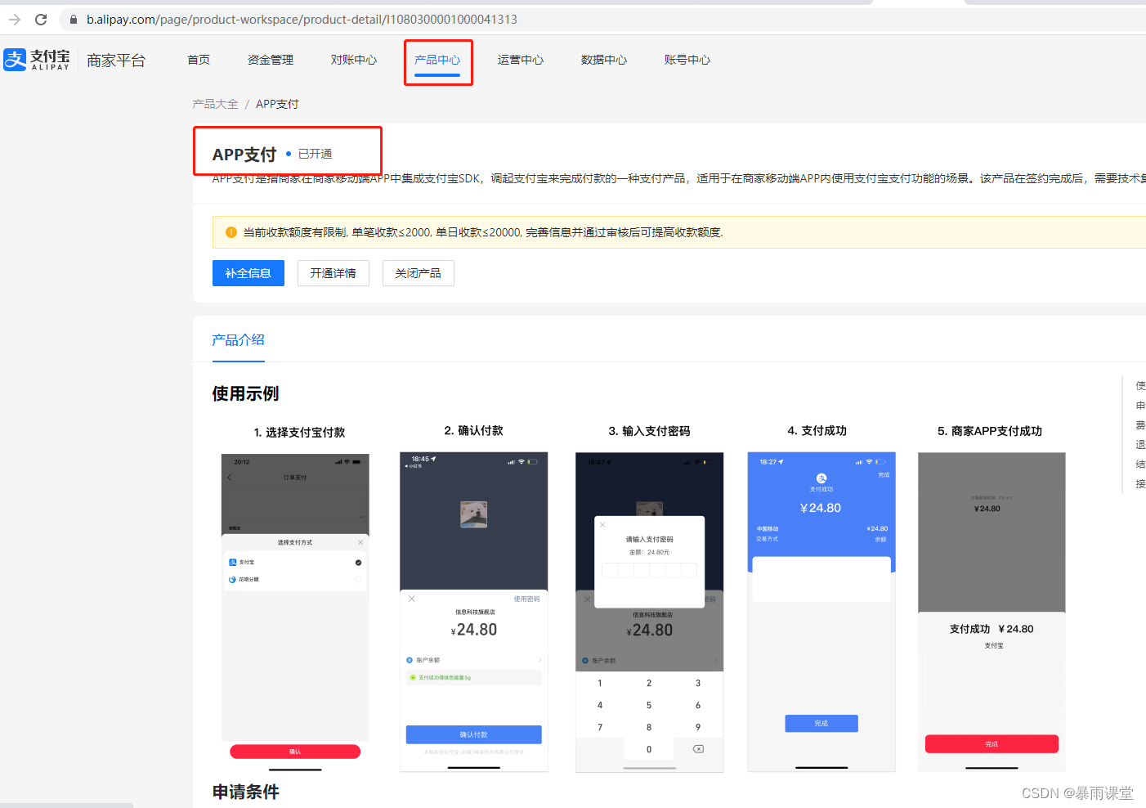Click the lock icon in the address bar
This screenshot has width=1146, height=808.
73,19
